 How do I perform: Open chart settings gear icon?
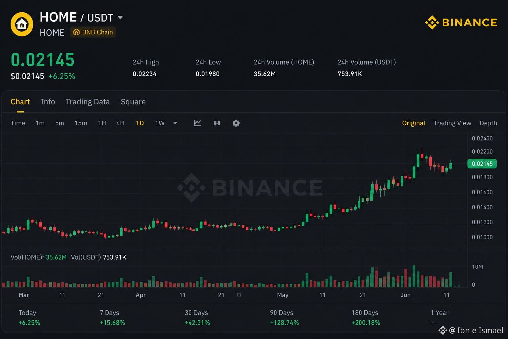(x=236, y=123)
